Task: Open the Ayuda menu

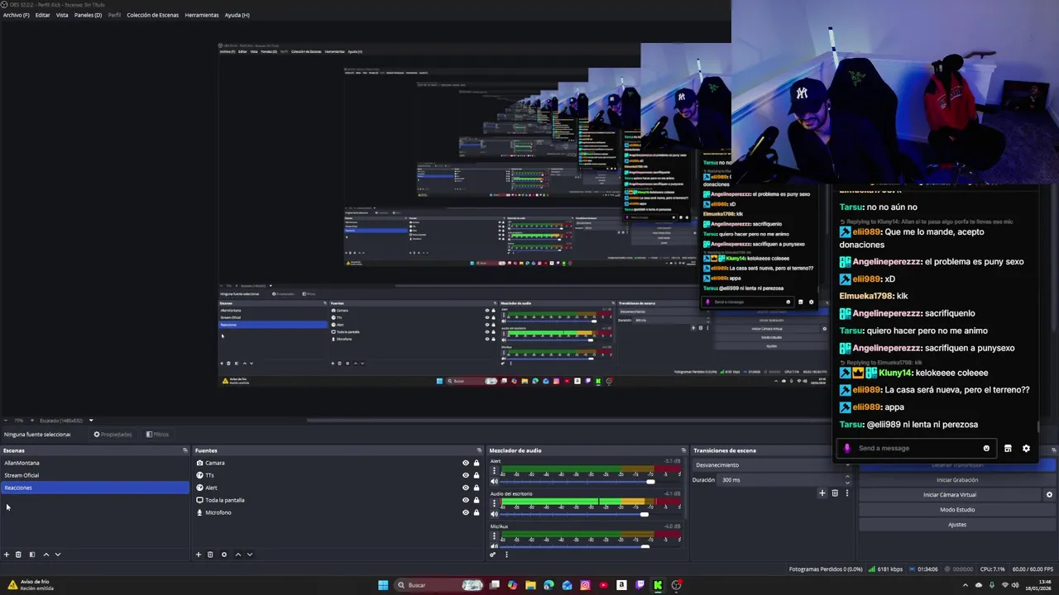Action: tap(237, 15)
